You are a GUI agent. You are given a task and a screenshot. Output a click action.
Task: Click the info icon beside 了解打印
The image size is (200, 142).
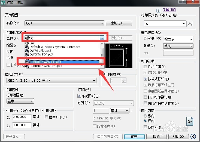(x=158, y=10)
